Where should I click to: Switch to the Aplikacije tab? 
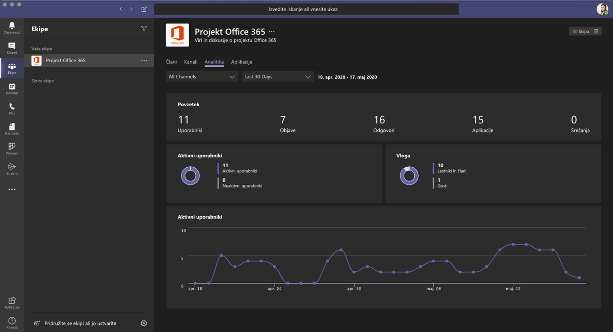[x=241, y=62]
